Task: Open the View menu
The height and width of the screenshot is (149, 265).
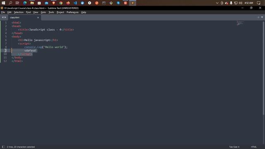Action: coord(36,12)
